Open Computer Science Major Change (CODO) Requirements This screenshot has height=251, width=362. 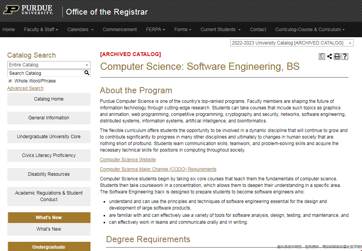[x=158, y=169]
